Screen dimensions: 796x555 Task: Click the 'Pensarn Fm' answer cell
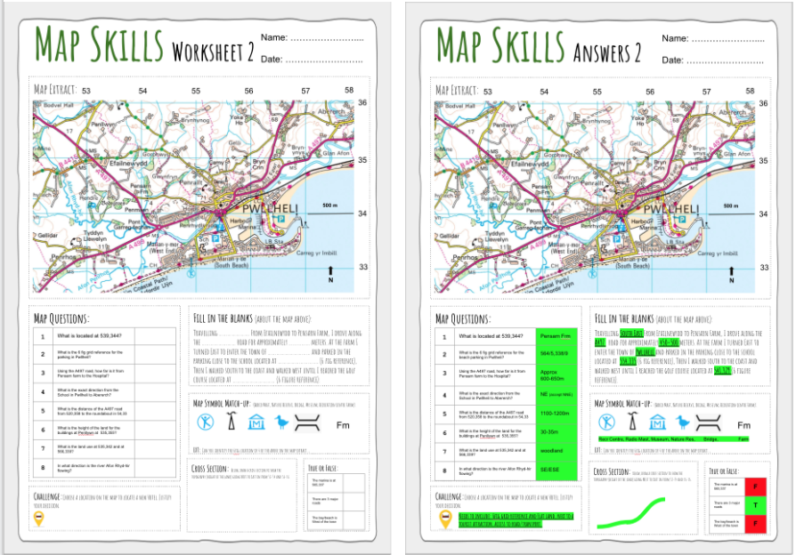pos(556,336)
